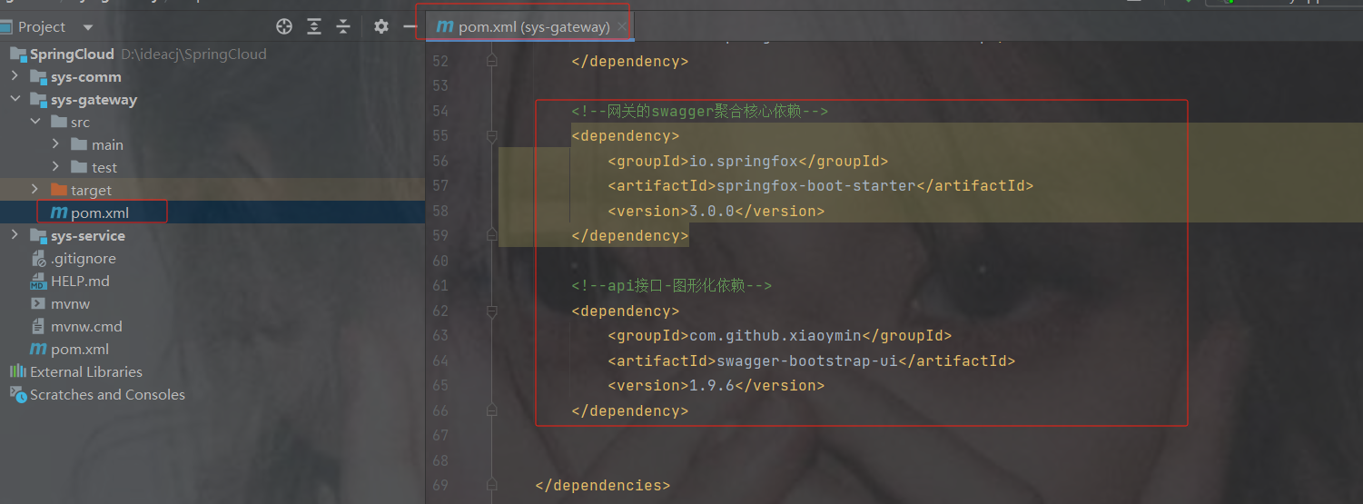Click the </dependencies> closing tag
Screen dimensions: 1363x504
tap(603, 485)
